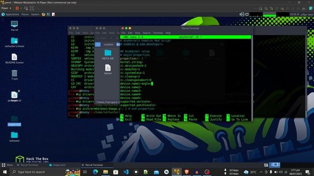Open the Parrot computer desktop icon
The width and height of the screenshot is (314, 176).
14,26
